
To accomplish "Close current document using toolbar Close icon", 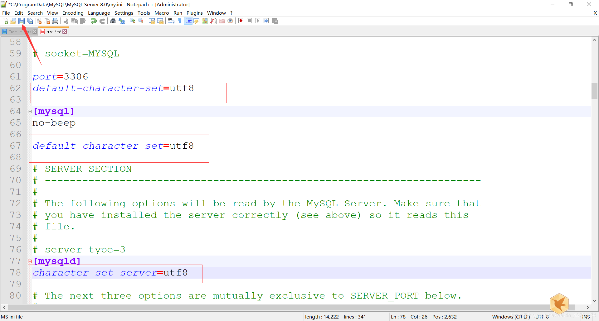I will (39, 21).
